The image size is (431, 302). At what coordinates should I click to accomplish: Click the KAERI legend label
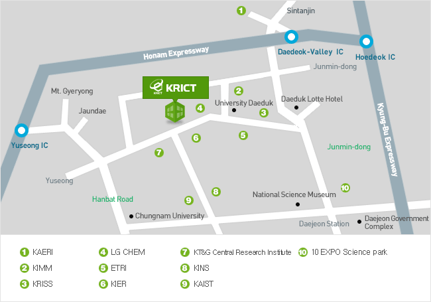click(42, 252)
